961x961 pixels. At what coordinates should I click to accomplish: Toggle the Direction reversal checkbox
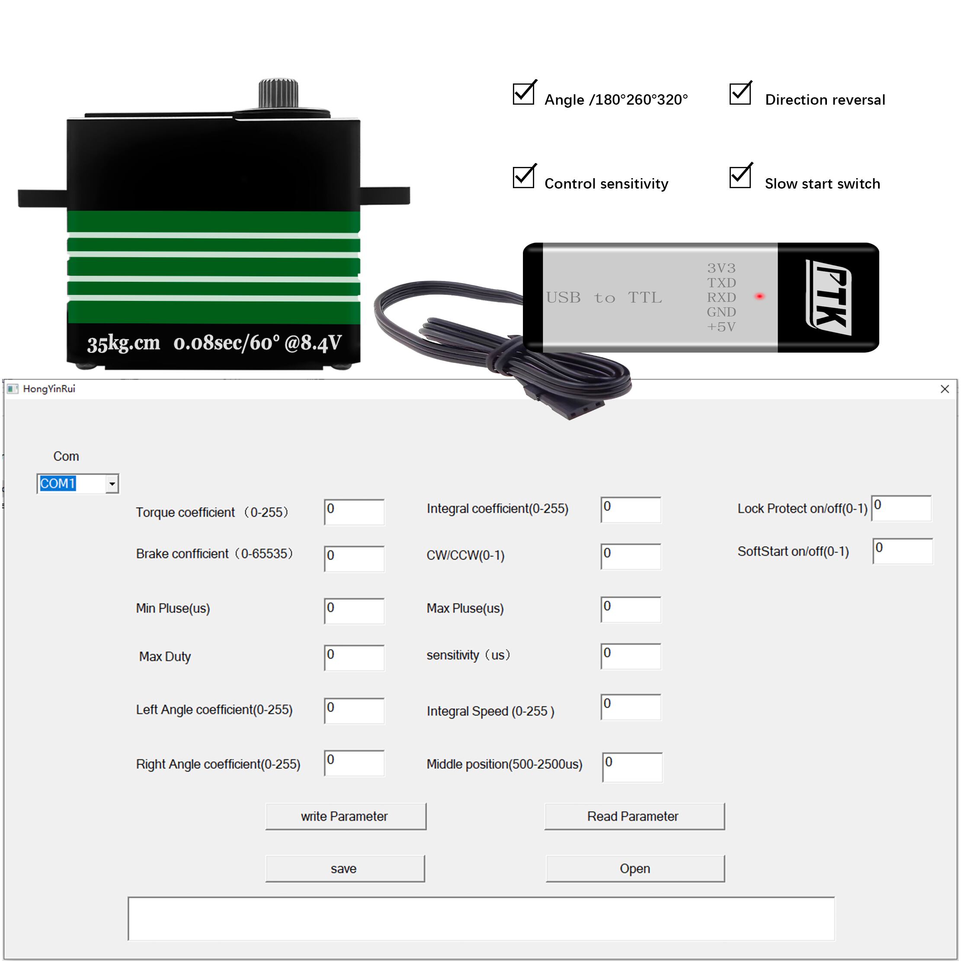740,94
